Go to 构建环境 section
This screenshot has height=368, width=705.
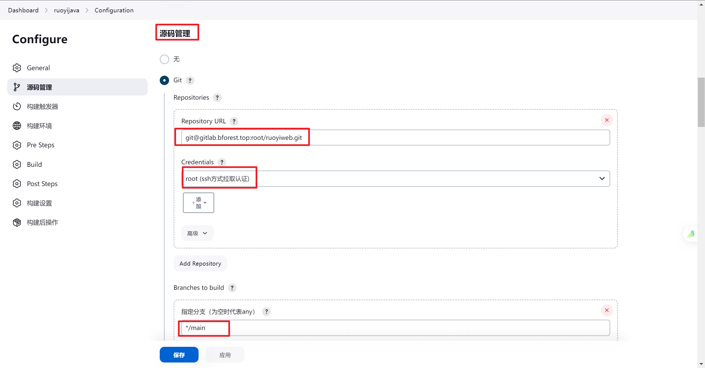click(77, 126)
